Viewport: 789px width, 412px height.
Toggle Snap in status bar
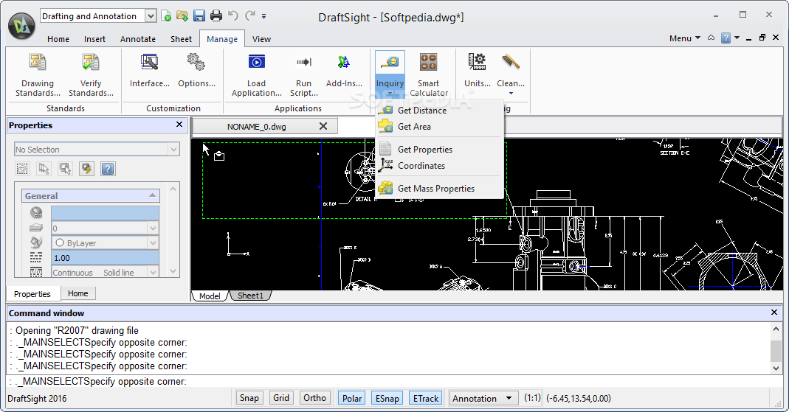[249, 398]
